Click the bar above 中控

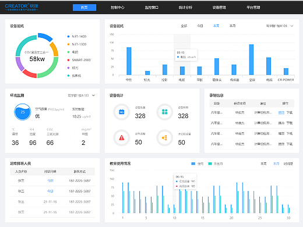[129, 61]
